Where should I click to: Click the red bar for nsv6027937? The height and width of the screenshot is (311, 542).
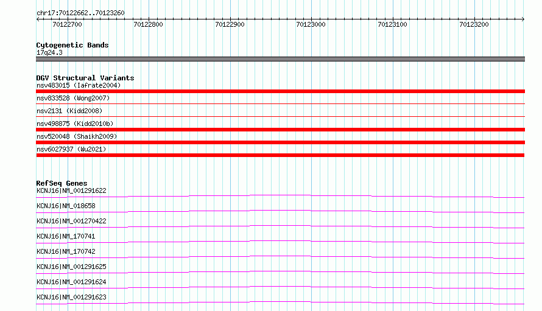[280, 155]
